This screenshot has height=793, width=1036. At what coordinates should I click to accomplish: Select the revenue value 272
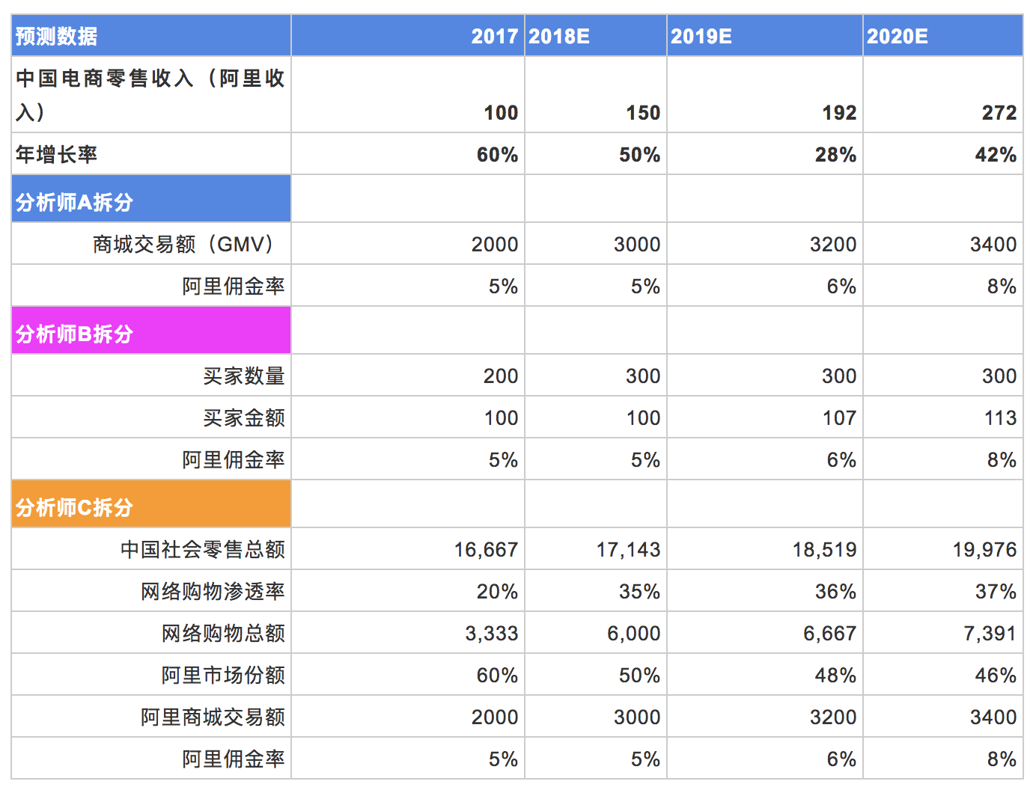999,113
